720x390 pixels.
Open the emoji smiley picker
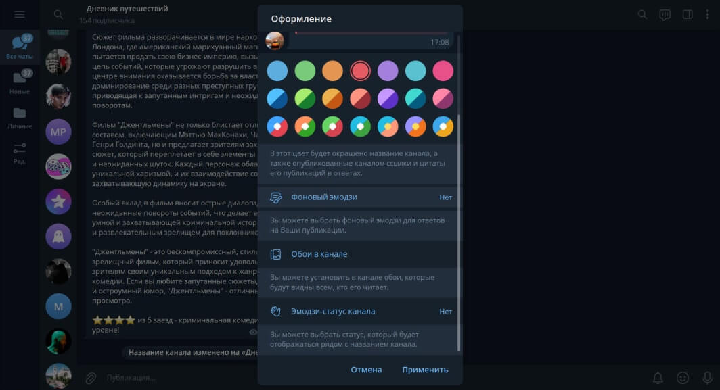[683, 378]
